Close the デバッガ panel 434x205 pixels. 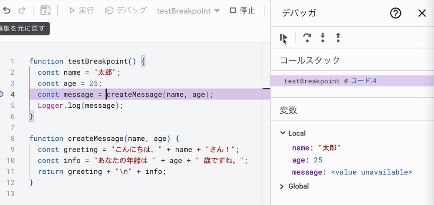(x=422, y=13)
